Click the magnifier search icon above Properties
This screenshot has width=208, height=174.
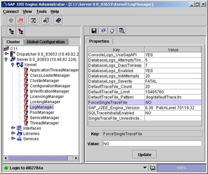[x=122, y=31]
